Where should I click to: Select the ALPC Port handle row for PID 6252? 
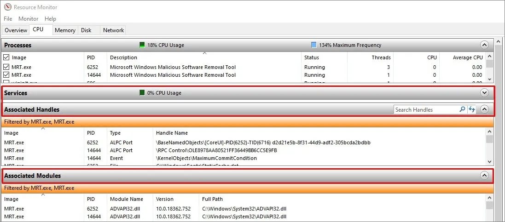click(x=244, y=142)
